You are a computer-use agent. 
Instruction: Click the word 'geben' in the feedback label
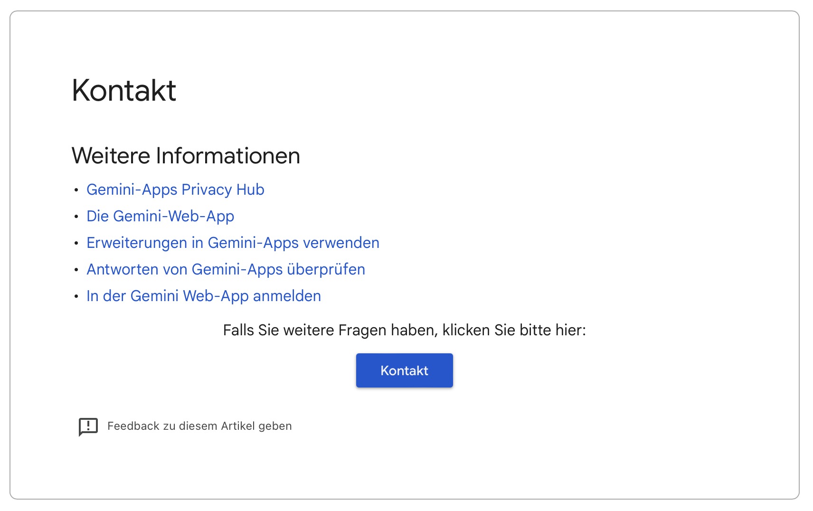pyautogui.click(x=275, y=426)
